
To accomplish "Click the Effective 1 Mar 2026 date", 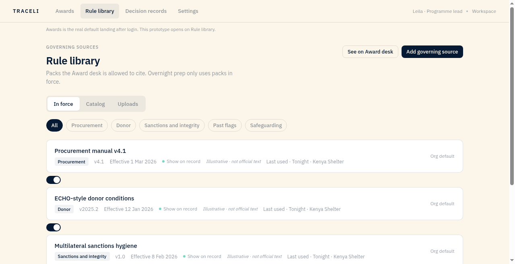I will [x=133, y=162].
